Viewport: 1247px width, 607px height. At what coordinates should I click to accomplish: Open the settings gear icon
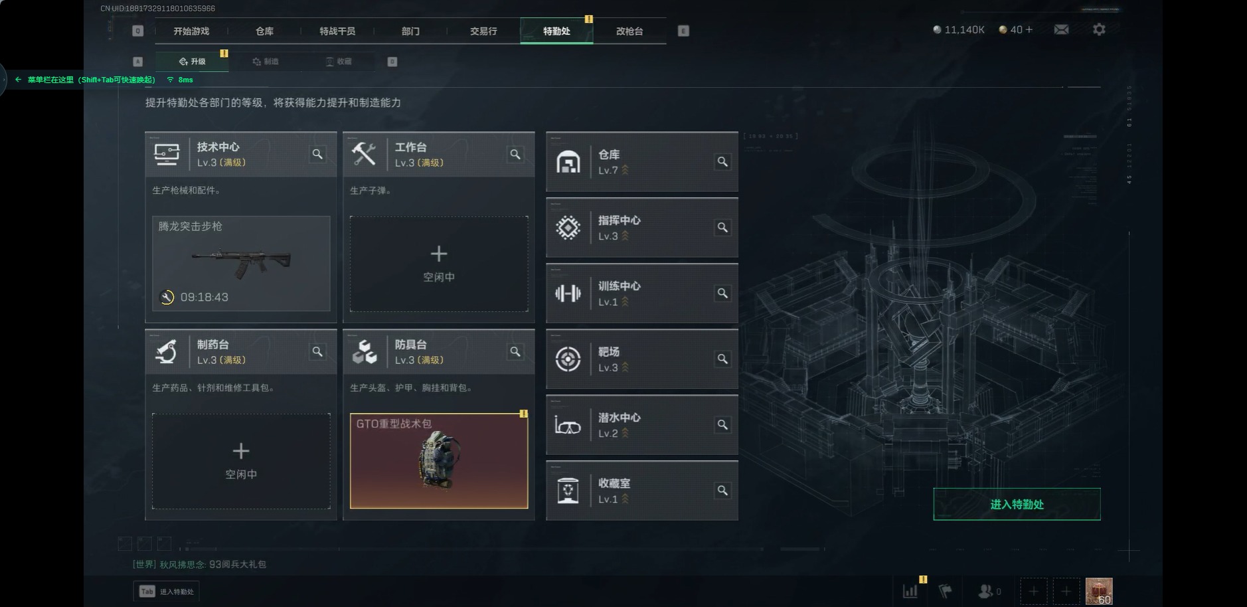pos(1099,29)
